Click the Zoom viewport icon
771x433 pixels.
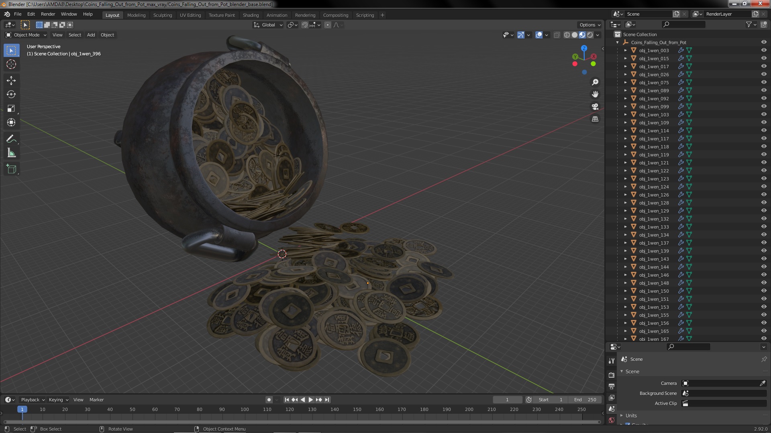595,82
